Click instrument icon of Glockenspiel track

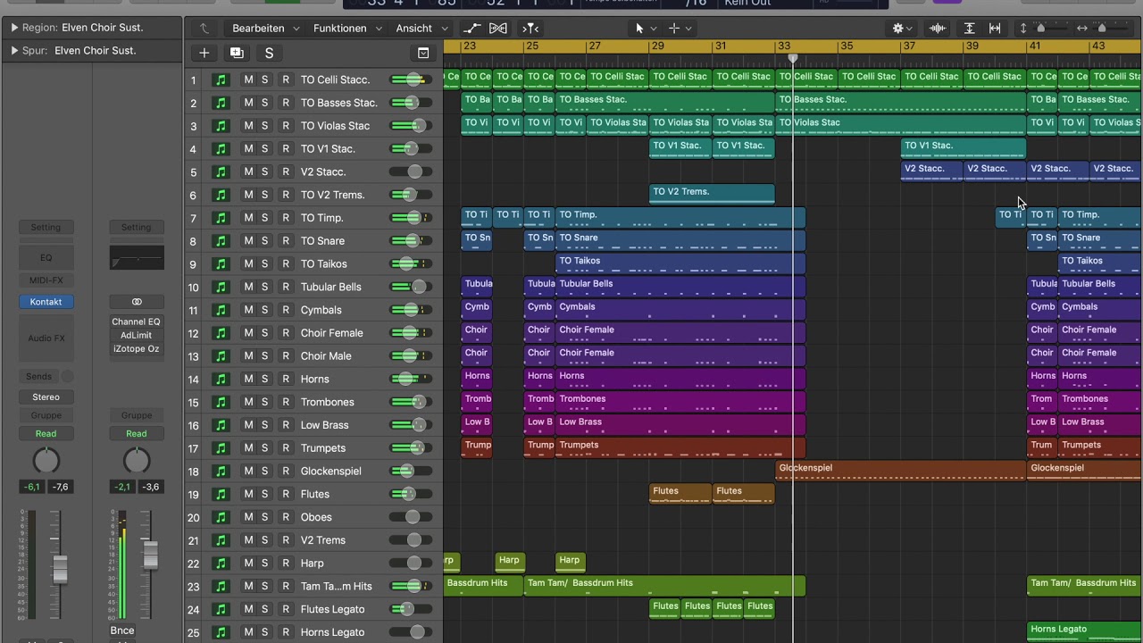221,471
